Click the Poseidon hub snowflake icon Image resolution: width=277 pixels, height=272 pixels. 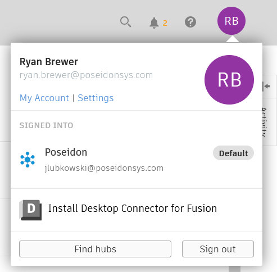click(x=28, y=160)
